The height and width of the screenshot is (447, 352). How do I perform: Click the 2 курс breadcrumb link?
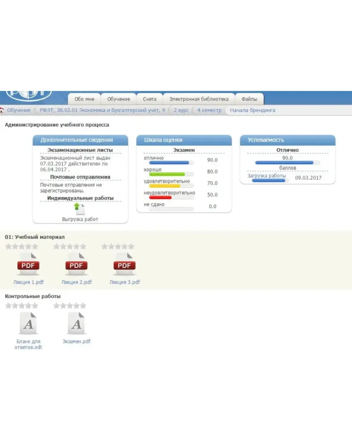tap(181, 110)
